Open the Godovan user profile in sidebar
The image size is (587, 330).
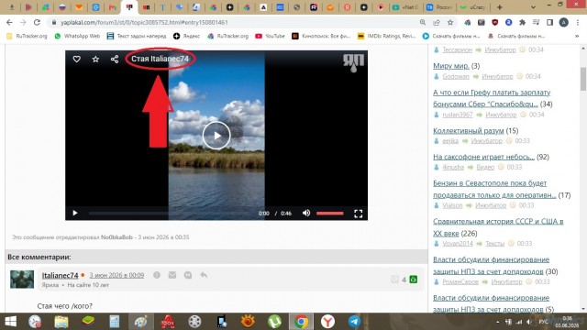coord(456,76)
